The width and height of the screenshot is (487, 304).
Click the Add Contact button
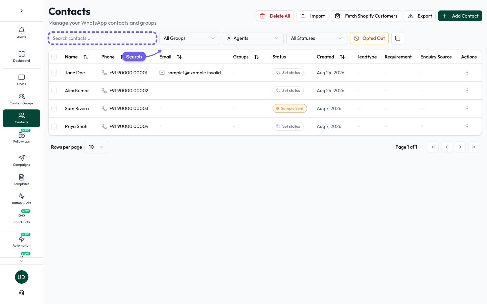tap(460, 16)
